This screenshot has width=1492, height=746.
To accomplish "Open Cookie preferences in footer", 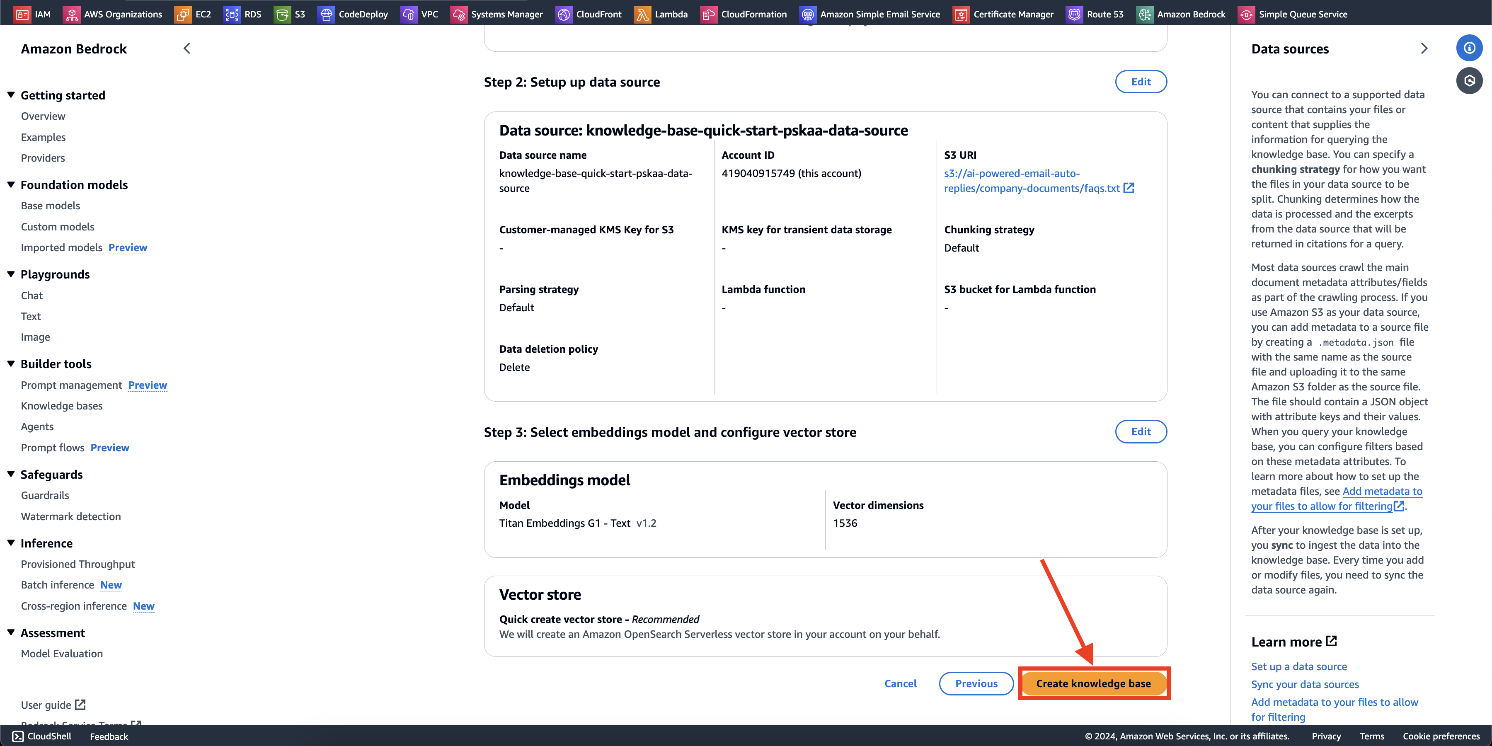I will [1441, 736].
